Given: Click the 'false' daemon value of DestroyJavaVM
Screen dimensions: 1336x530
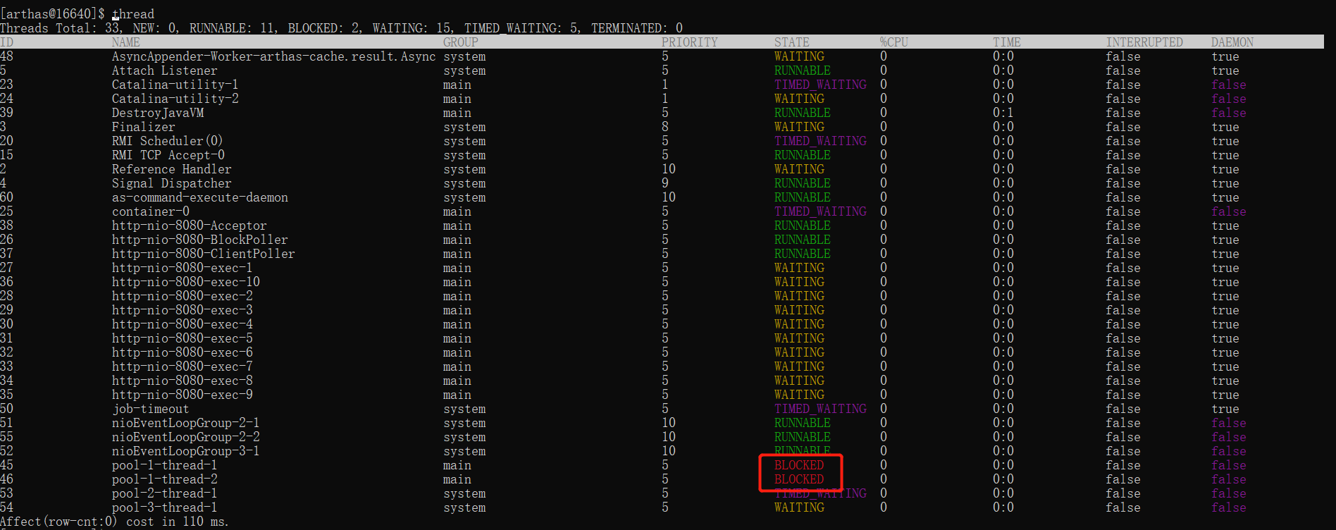Looking at the screenshot, I should [1229, 113].
